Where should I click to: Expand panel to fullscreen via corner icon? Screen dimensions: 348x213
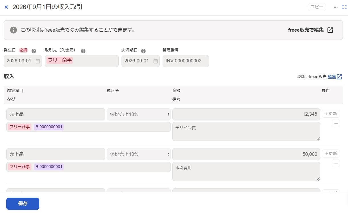(344, 7)
